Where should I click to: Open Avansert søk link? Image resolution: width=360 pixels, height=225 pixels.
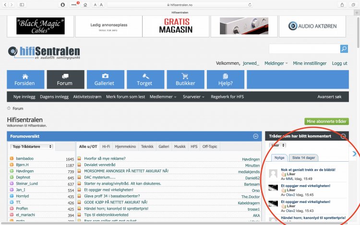tap(329, 97)
